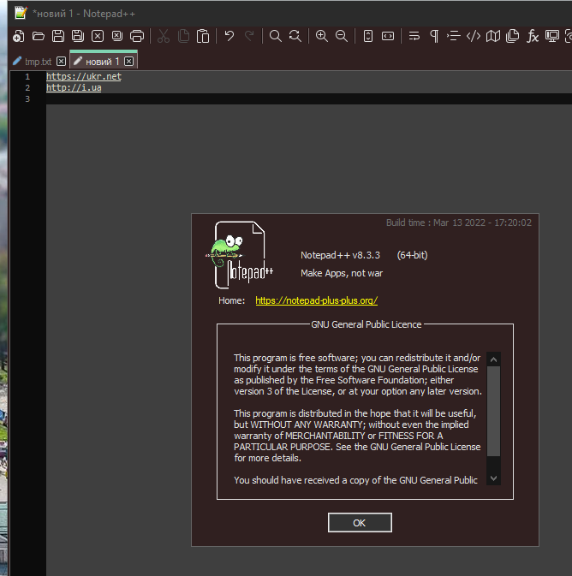Open the Document List panel icon

(513, 36)
